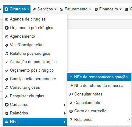Click the tag icon beside Vale/Consignação

(7, 45)
